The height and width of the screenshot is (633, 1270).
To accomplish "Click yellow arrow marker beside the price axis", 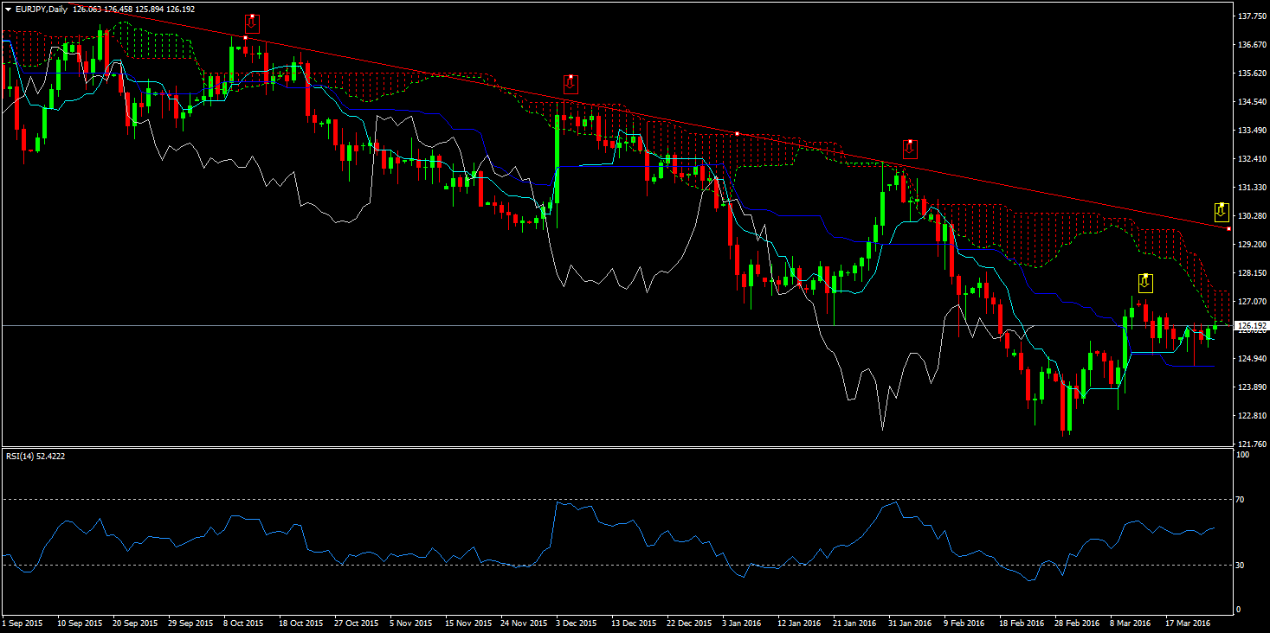I will coord(1221,212).
